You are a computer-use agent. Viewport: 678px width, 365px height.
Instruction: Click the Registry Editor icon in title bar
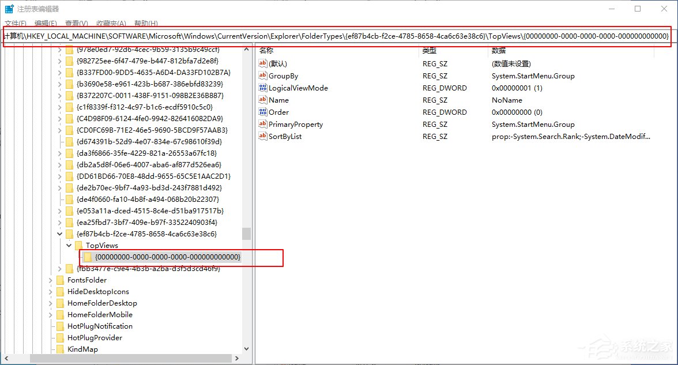click(x=8, y=9)
